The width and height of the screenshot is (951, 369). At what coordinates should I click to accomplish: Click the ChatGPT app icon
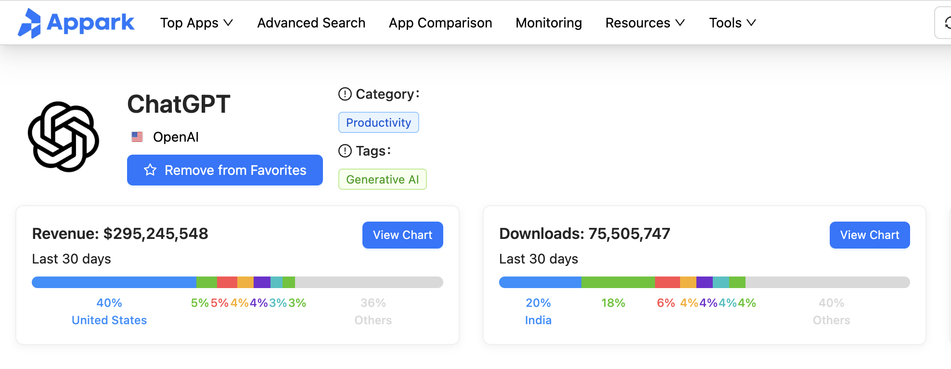click(x=64, y=137)
